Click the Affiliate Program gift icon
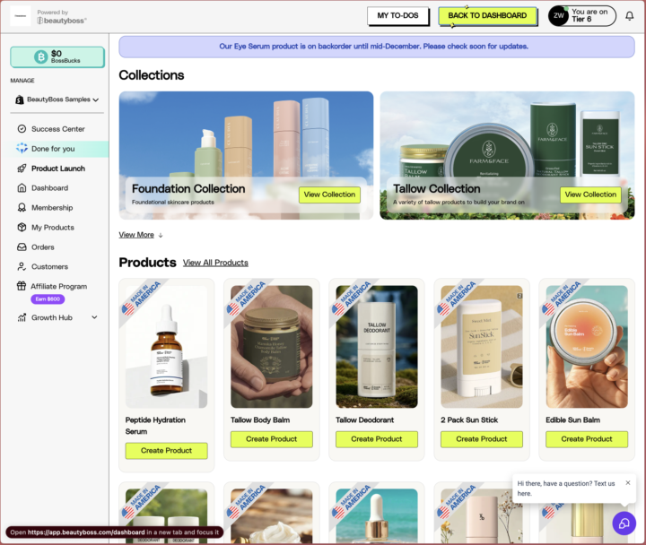This screenshot has width=646, height=545. [22, 286]
